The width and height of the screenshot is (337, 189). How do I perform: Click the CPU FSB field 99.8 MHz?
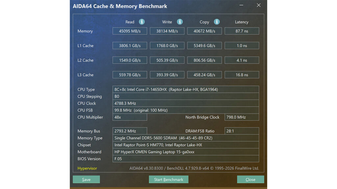point(186,110)
